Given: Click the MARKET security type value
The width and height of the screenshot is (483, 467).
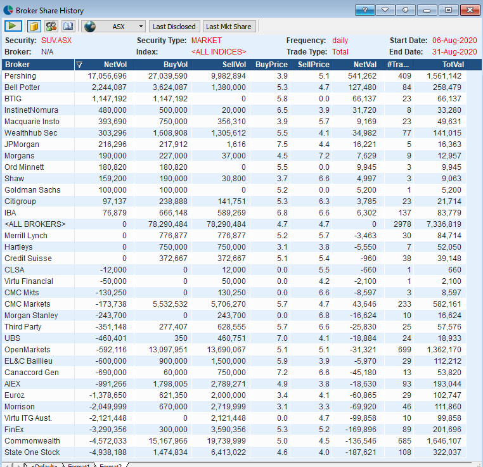Looking at the screenshot, I should pos(207,41).
